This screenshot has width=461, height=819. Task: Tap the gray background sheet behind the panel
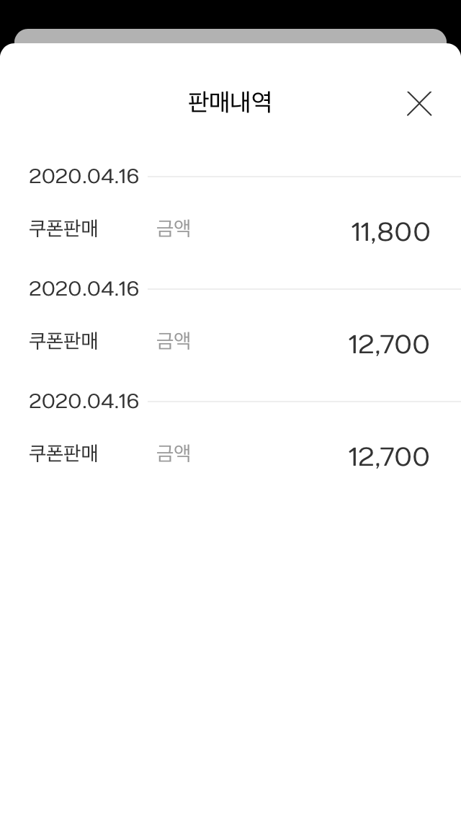[230, 35]
